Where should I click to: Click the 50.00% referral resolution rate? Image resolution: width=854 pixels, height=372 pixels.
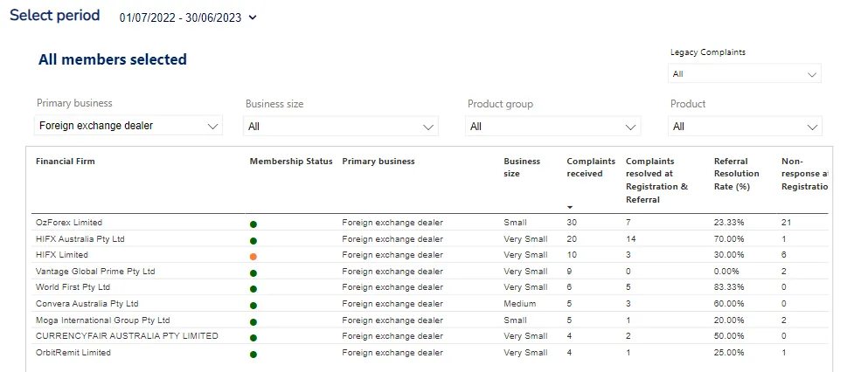pos(729,336)
